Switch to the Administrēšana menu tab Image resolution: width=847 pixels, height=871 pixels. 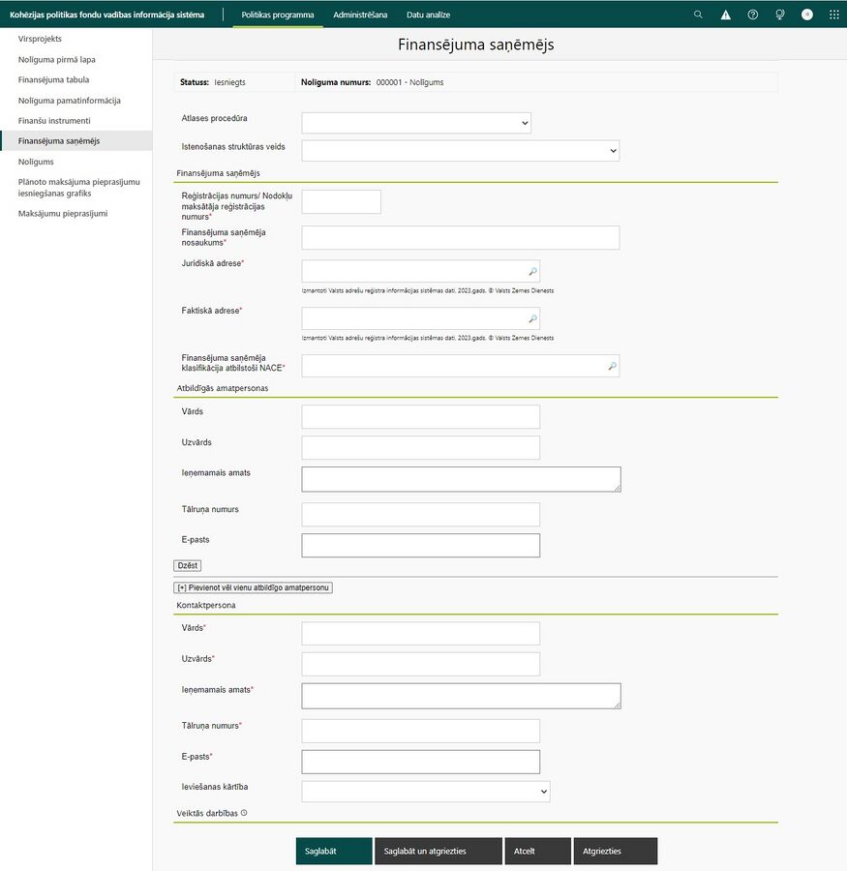[x=360, y=15]
